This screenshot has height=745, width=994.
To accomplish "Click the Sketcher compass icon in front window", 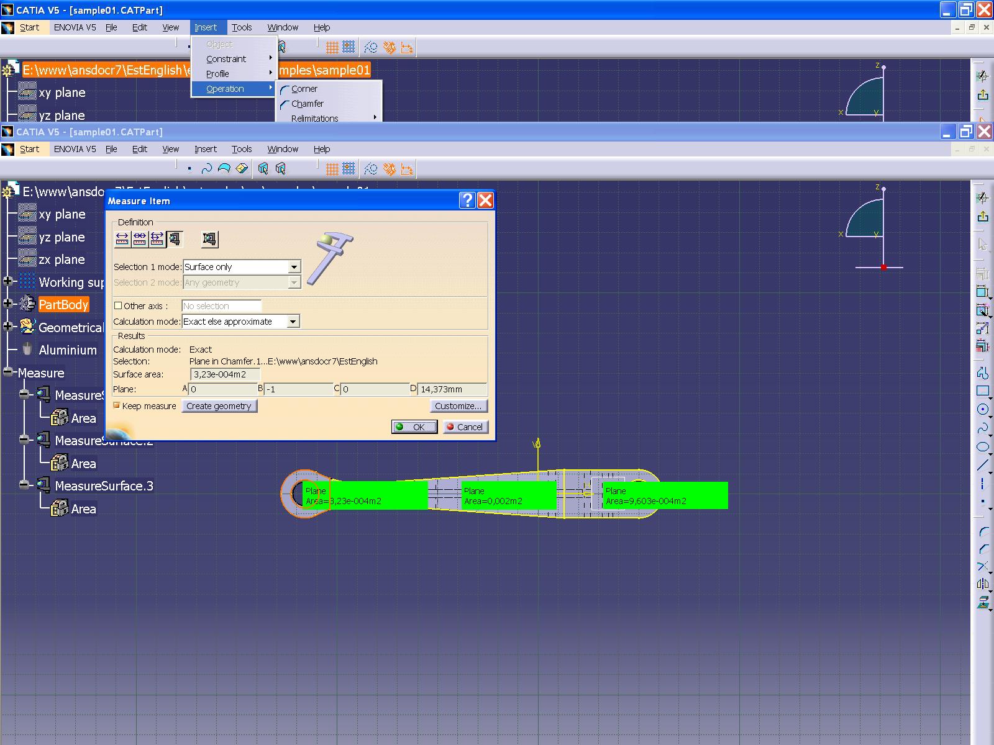I will [982, 198].
